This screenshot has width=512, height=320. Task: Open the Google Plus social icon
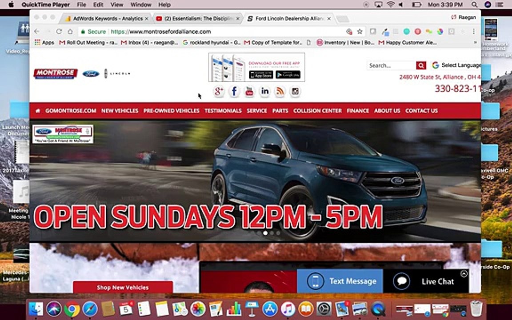click(219, 92)
